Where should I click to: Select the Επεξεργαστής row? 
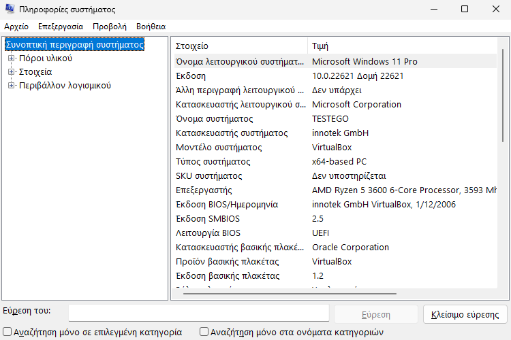pos(335,190)
